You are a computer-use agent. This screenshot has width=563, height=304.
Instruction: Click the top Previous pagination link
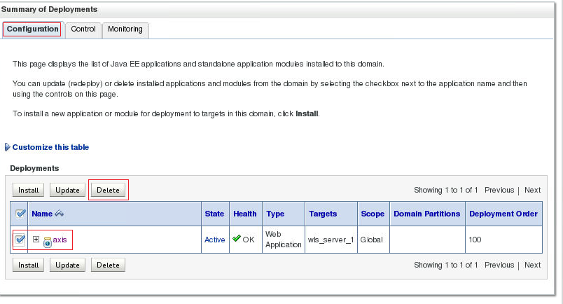pyautogui.click(x=499, y=190)
